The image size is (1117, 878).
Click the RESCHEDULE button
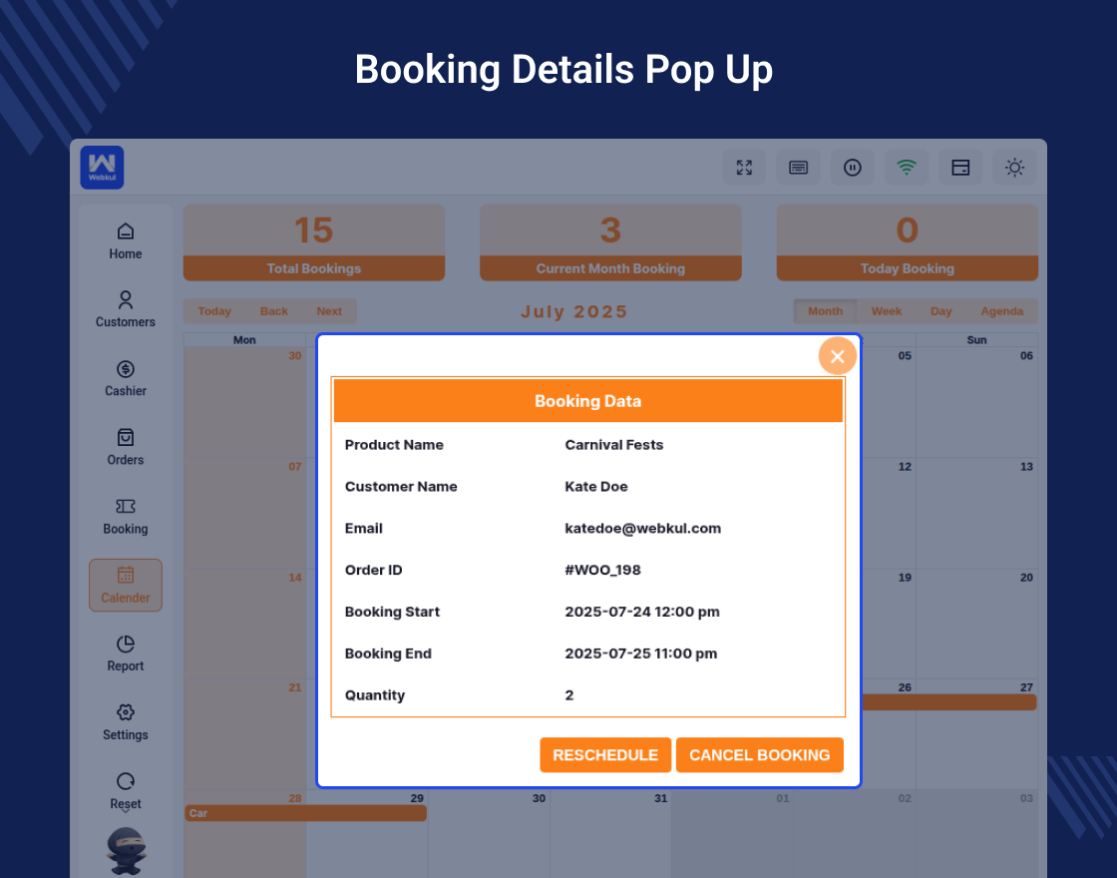click(605, 755)
